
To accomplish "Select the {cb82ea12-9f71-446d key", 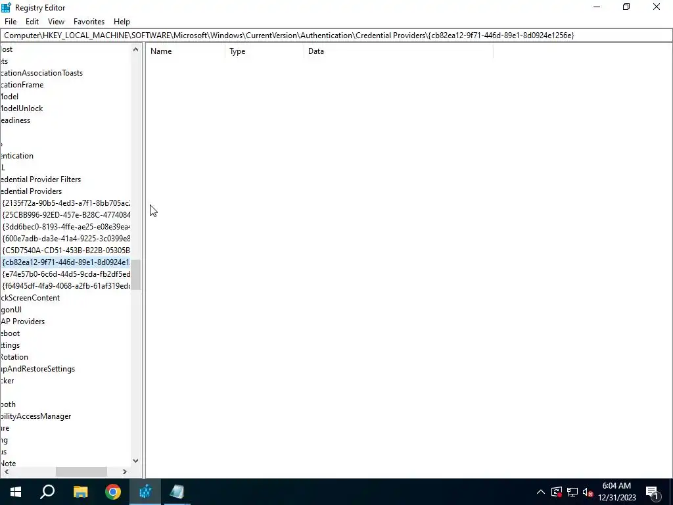I will pyautogui.click(x=66, y=262).
